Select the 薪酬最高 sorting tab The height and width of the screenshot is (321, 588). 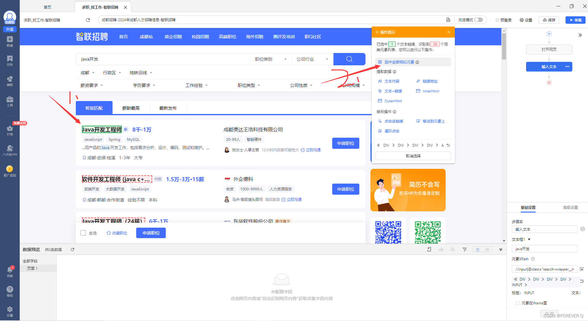pyautogui.click(x=131, y=108)
